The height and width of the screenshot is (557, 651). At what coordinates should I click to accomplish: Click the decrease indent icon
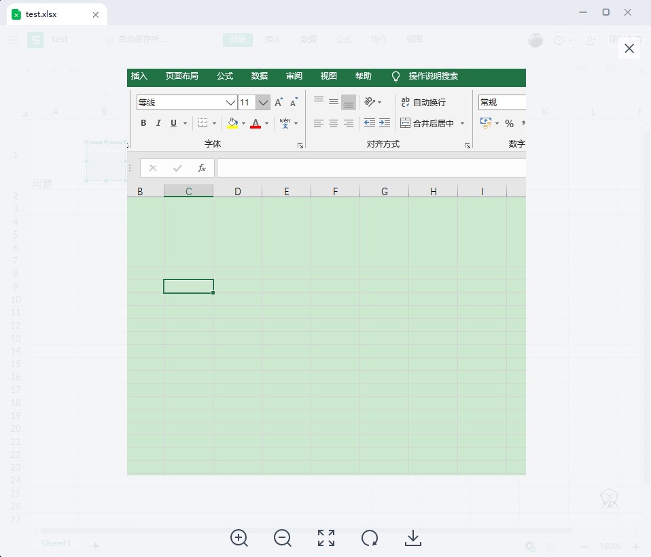pos(369,123)
